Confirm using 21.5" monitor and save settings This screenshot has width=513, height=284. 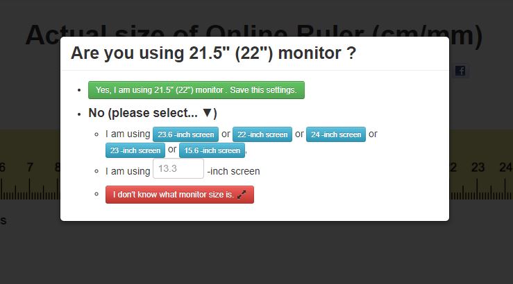(x=196, y=90)
